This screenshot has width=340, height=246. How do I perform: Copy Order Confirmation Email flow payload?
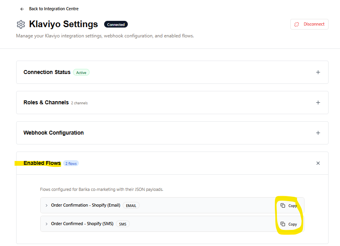289,205
